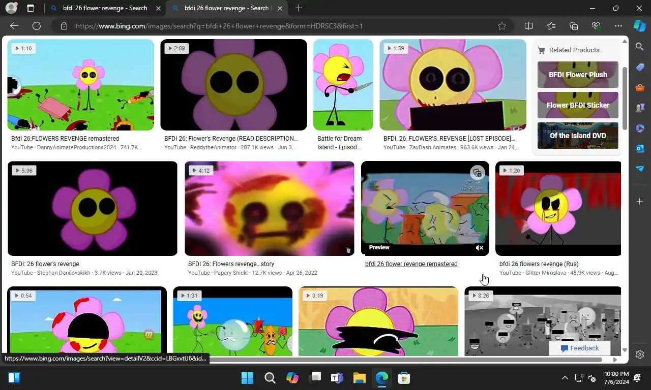Viewport: 651px width, 390px height.
Task: Close the active second browser tab
Action: pos(280,8)
